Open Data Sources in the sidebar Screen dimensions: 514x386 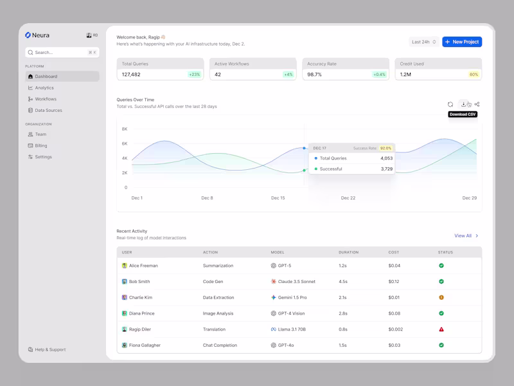(x=45, y=110)
